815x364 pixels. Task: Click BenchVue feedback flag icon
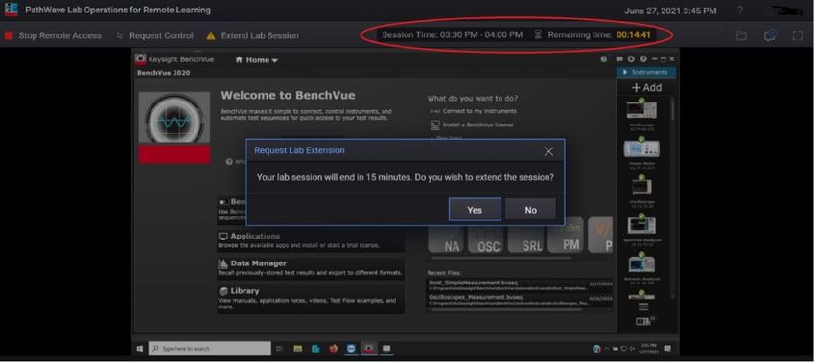tap(619, 59)
